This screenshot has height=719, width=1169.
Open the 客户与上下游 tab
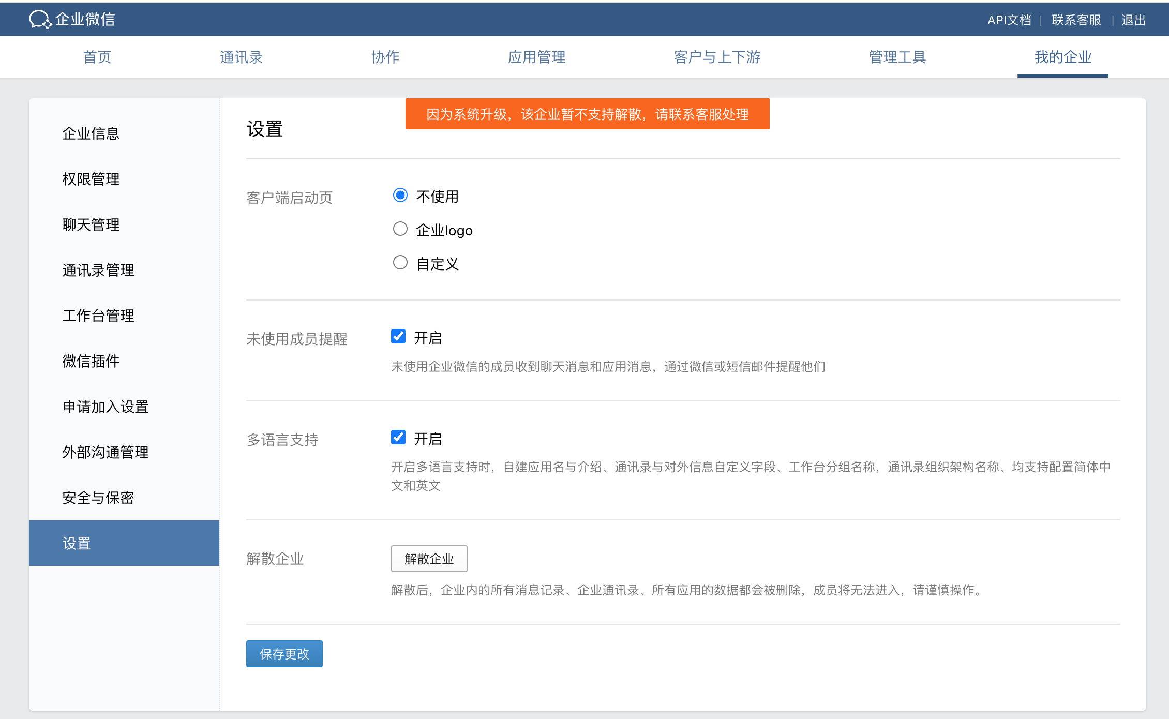717,57
